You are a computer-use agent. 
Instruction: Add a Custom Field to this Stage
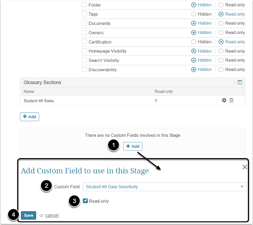click(133, 146)
